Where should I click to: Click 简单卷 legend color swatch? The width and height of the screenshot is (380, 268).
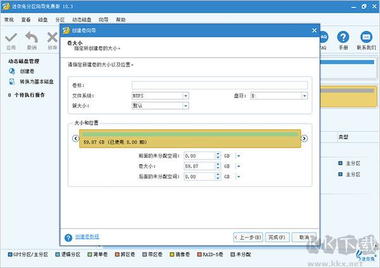(90, 255)
